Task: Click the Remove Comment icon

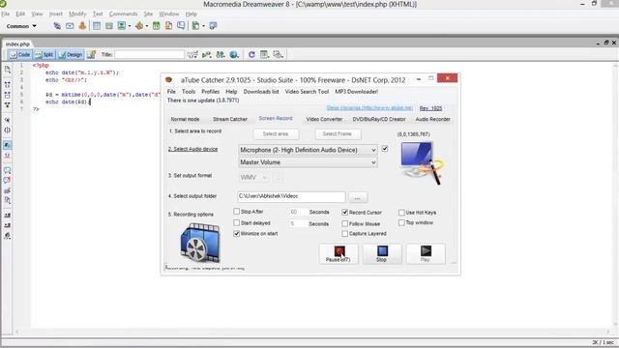Action: coord(8,181)
